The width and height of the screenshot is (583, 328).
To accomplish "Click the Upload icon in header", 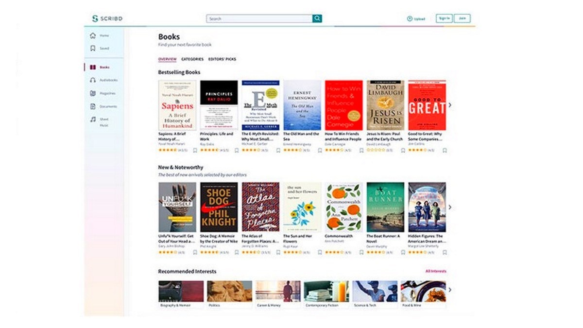I will pos(410,18).
